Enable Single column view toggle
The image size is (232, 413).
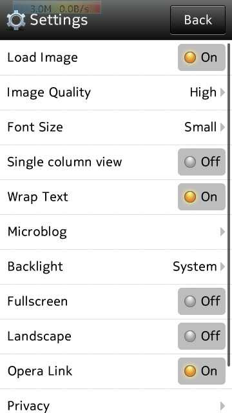click(202, 162)
